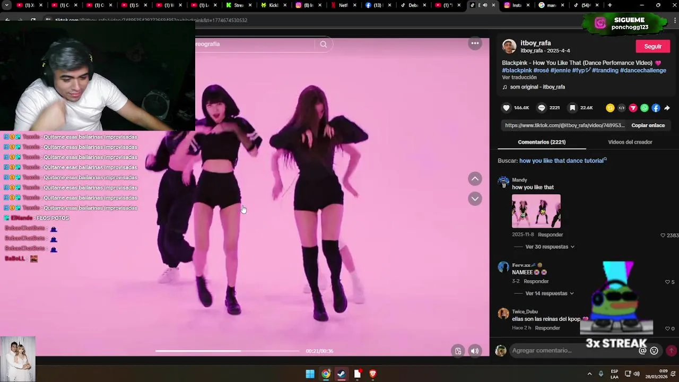Open Steam from the taskbar
The height and width of the screenshot is (382, 679).
click(x=342, y=374)
